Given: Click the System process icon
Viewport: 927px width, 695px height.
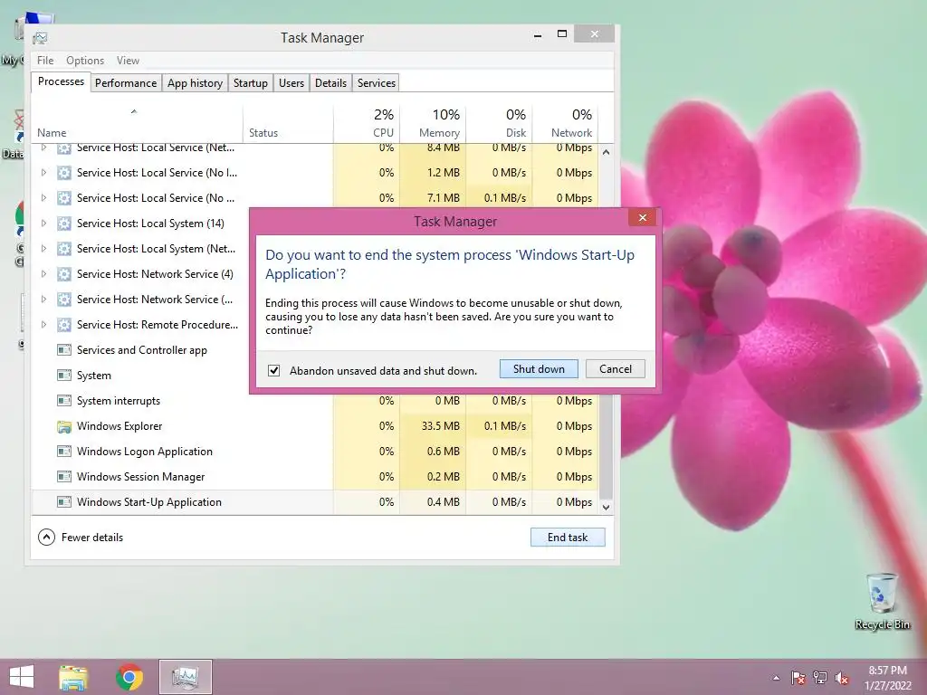Looking at the screenshot, I should tap(64, 376).
